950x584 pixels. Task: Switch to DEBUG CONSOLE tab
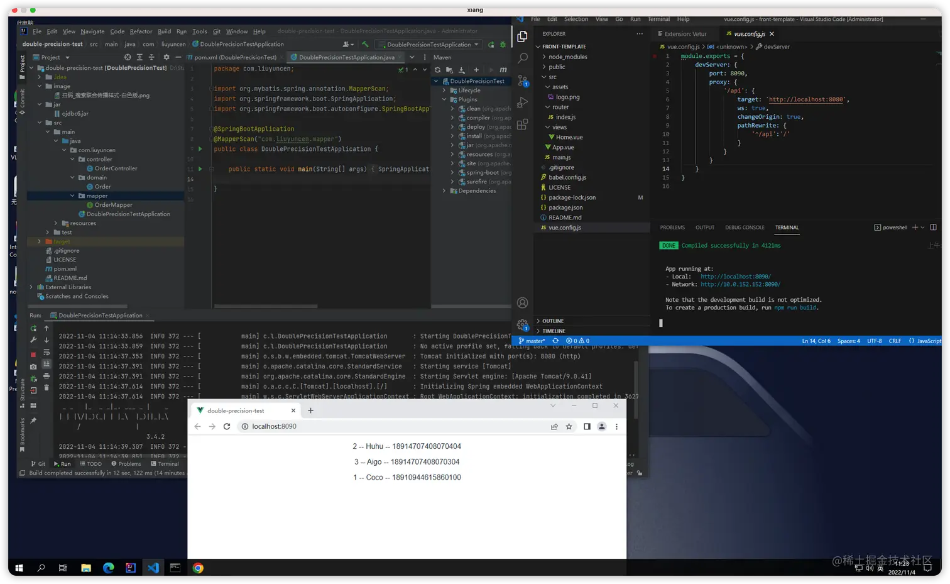[x=745, y=228]
